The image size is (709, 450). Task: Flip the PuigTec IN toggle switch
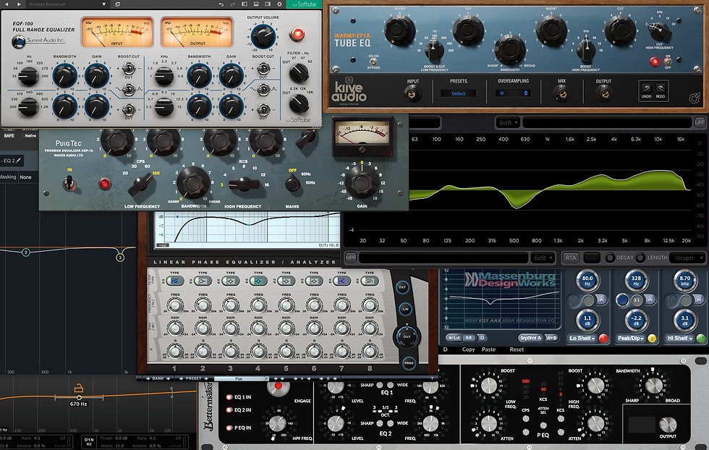(x=69, y=183)
